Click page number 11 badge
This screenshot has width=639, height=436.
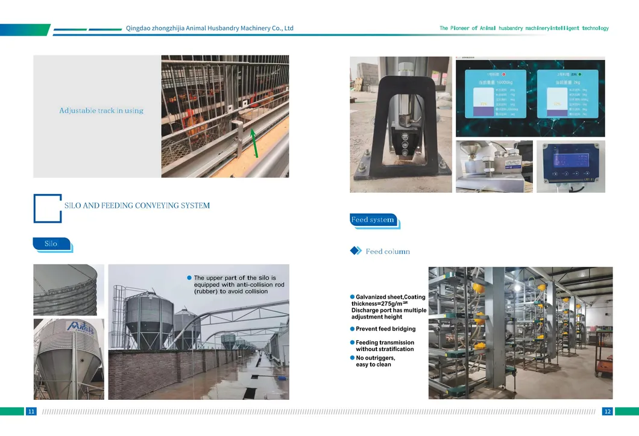click(31, 411)
